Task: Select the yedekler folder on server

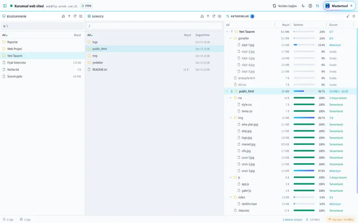Action: [154, 62]
